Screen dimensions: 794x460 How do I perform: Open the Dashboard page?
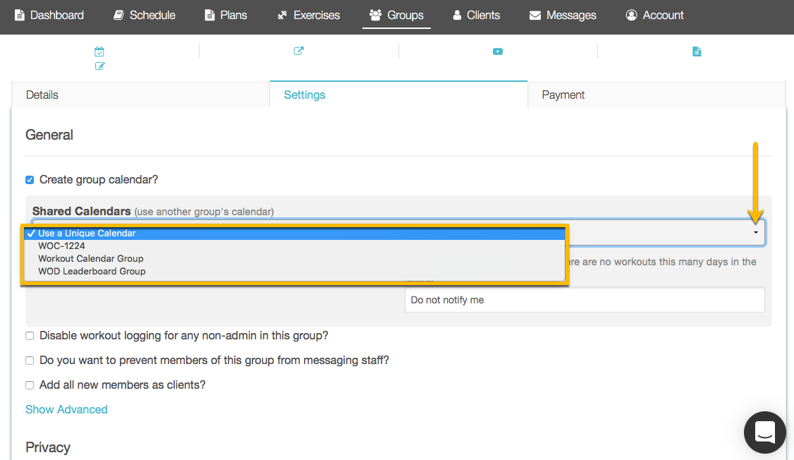(x=49, y=16)
